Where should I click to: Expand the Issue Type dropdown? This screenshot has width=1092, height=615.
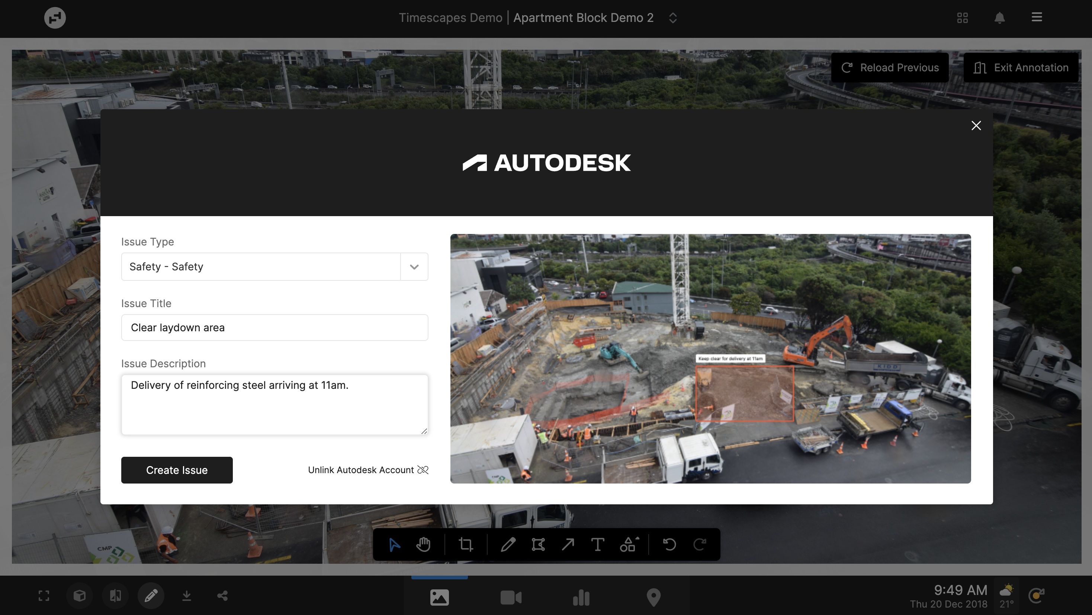(414, 267)
